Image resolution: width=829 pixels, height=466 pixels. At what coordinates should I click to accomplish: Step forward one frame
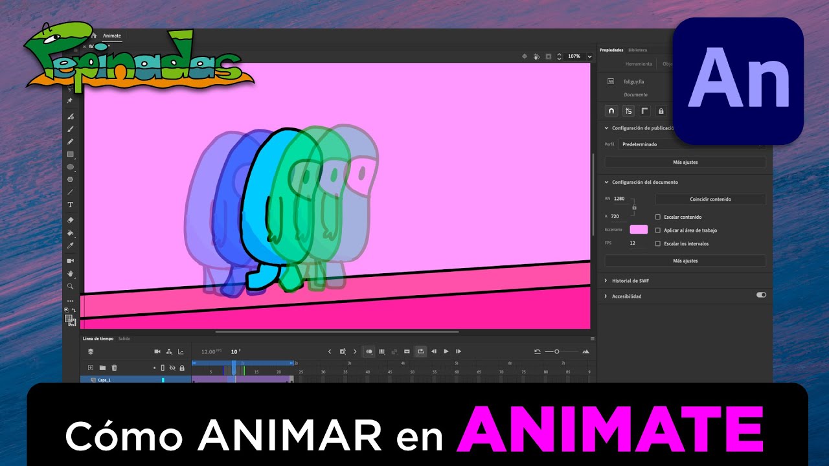459,351
